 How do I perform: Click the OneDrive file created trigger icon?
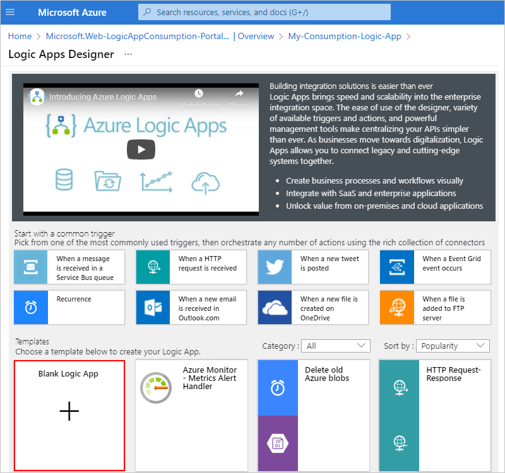pyautogui.click(x=274, y=307)
